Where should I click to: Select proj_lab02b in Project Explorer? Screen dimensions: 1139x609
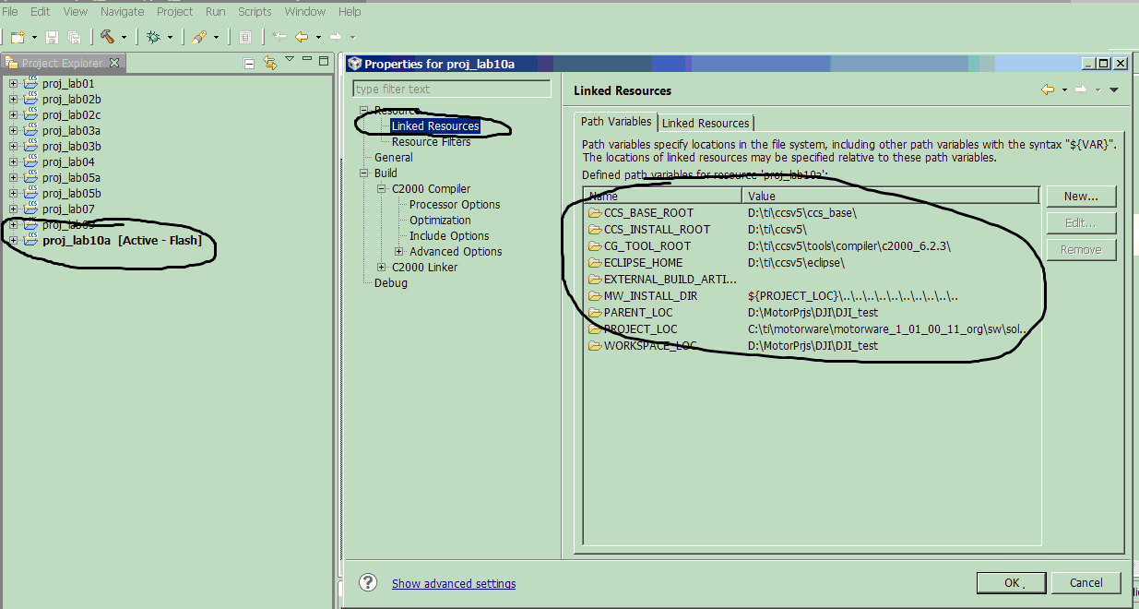pos(72,99)
